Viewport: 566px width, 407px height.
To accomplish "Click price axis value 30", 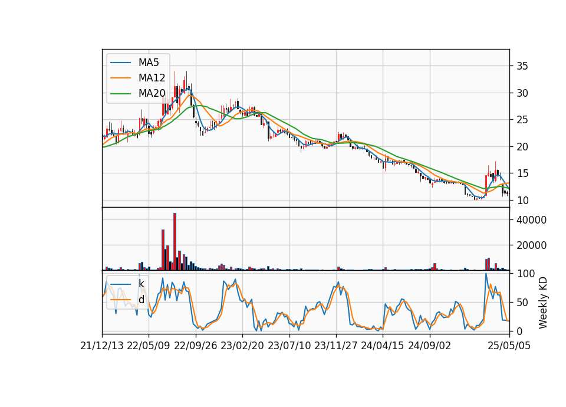I will click(522, 93).
